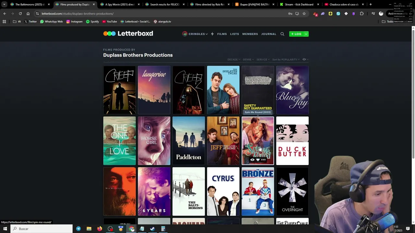
Task: Open the alangulo.tv bookmark
Action: tap(162, 22)
